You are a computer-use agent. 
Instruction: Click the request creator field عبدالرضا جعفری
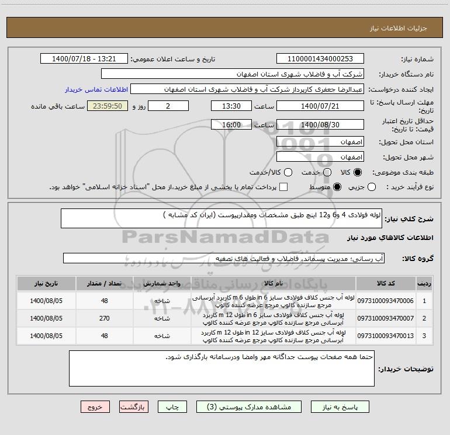247,89
